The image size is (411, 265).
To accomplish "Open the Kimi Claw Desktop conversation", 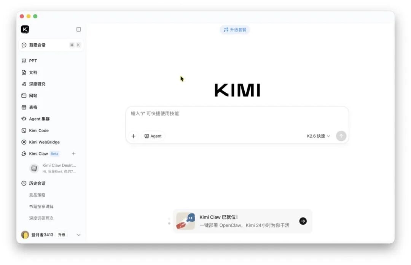I will [x=53, y=168].
